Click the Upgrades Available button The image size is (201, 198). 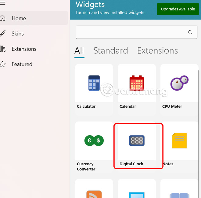click(178, 9)
